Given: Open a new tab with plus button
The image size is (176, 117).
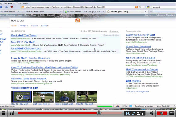Looking at the screenshot, I should 151,12.
